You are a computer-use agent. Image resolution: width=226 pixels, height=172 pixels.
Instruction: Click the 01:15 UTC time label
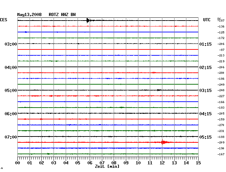205,44
